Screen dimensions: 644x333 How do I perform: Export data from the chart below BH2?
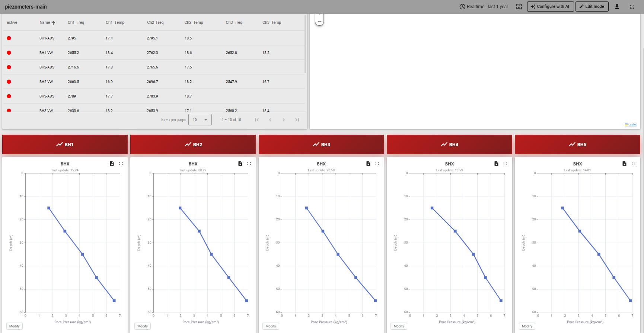[240, 164]
